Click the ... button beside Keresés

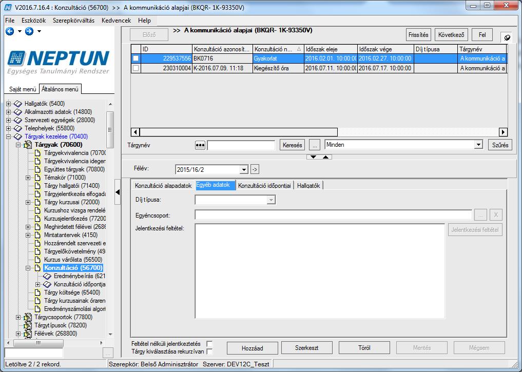[315, 145]
